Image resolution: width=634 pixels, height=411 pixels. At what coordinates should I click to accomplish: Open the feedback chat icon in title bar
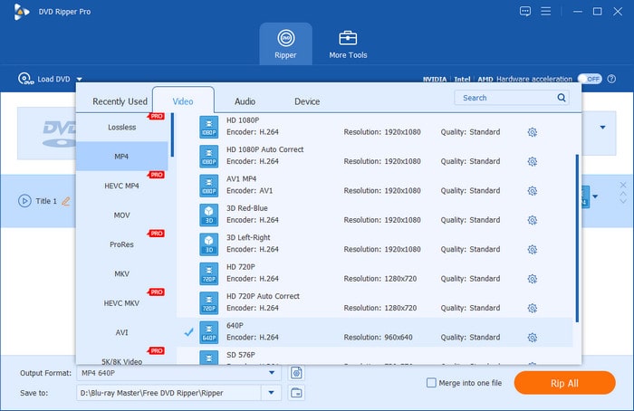tap(525, 11)
